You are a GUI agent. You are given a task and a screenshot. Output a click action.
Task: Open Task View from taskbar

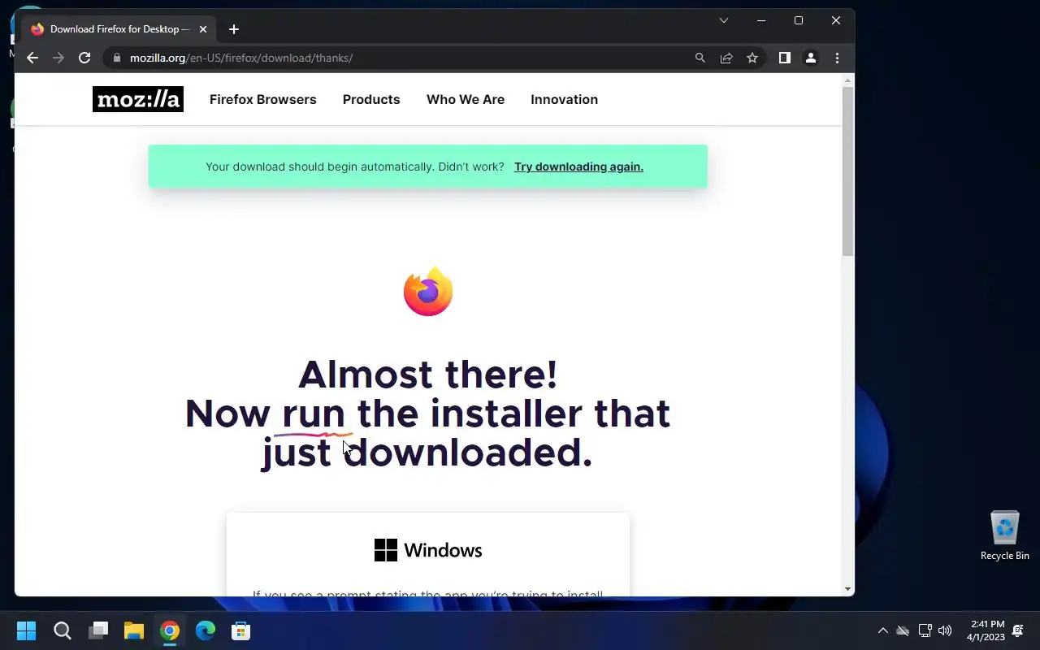tap(98, 630)
